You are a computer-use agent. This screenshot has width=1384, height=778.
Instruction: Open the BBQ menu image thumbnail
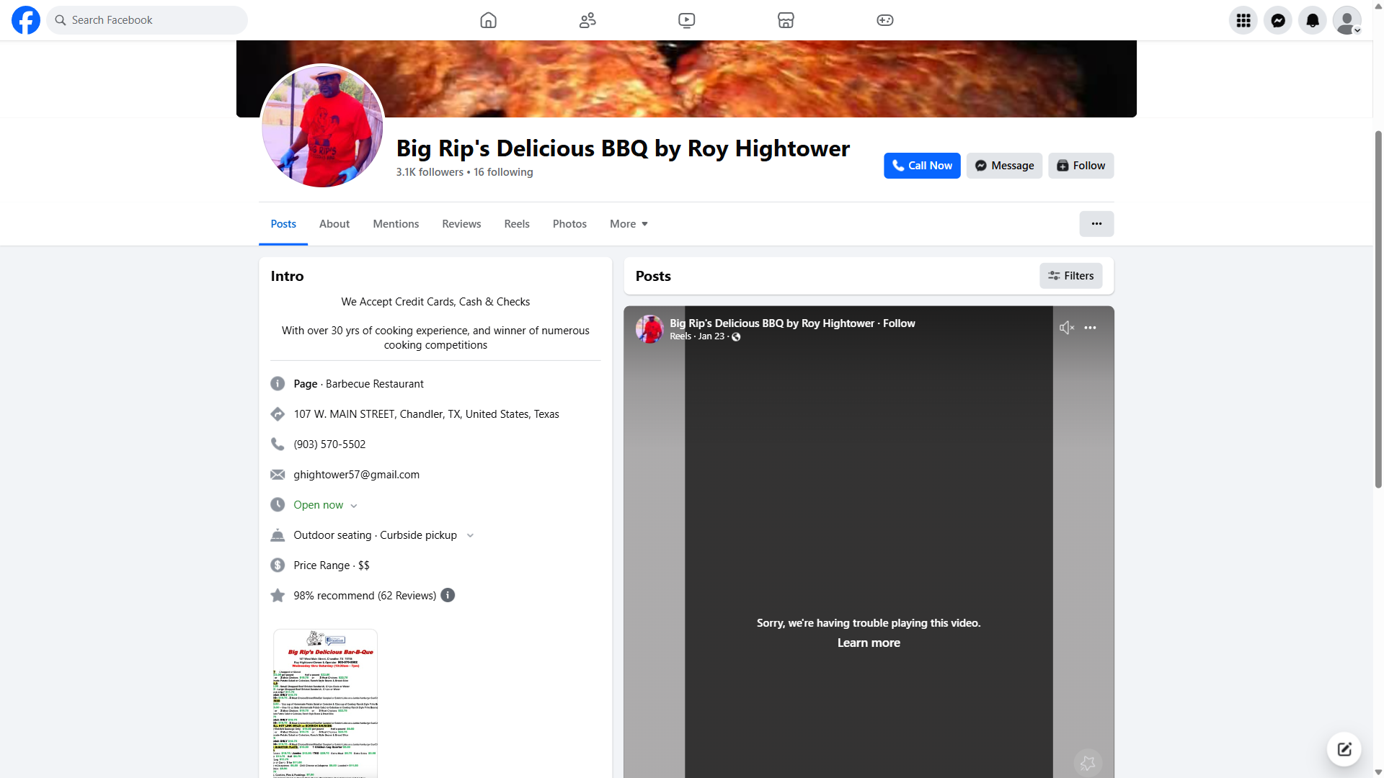[x=325, y=702]
